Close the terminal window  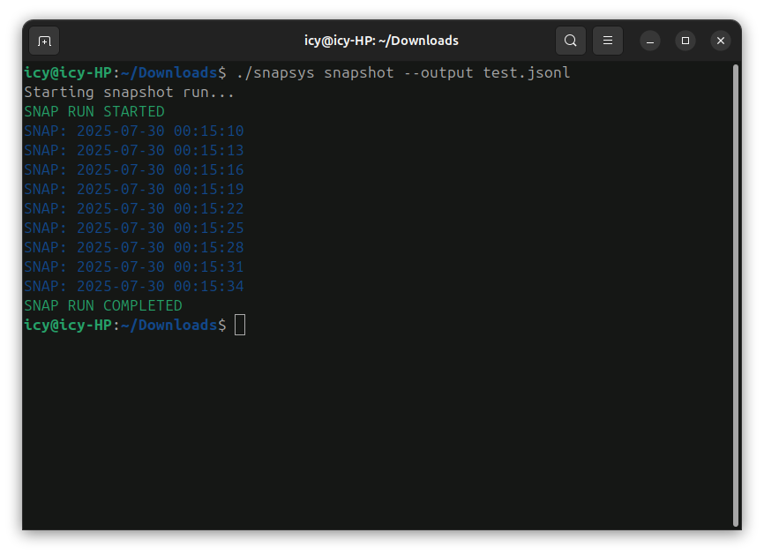[721, 41]
